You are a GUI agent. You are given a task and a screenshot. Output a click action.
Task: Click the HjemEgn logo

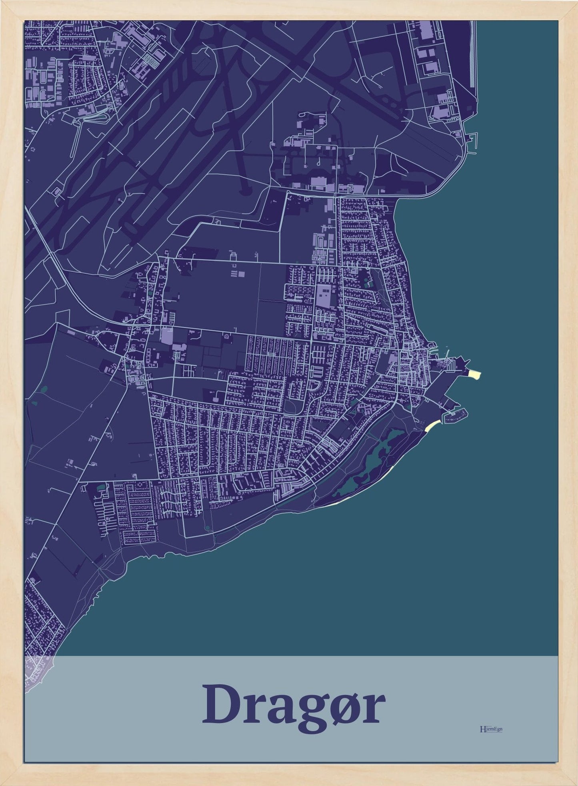(491, 729)
